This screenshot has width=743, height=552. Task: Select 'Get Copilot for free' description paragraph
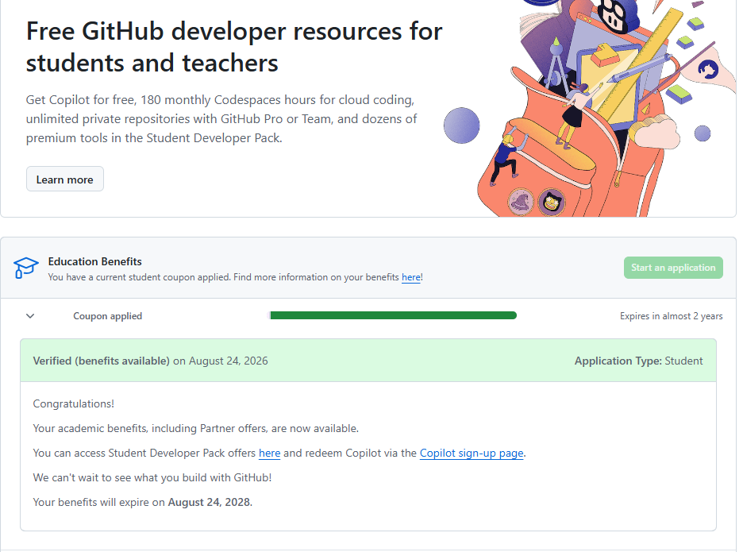221,118
